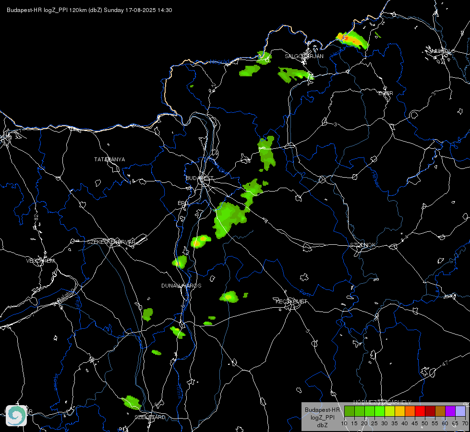This screenshot has width=470, height=432.
Task: Select the 55-60 dBZ brown swatch
Action: pos(440,411)
